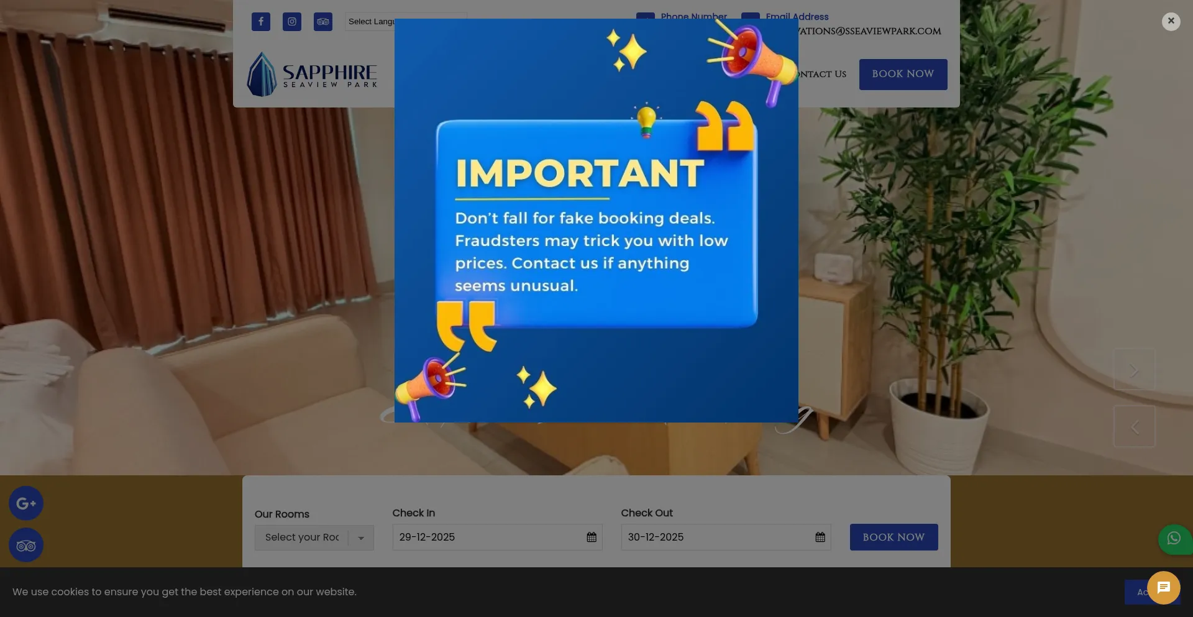The image size is (1193, 617).
Task: Click the Check Out calendar icon
Action: pyautogui.click(x=820, y=537)
